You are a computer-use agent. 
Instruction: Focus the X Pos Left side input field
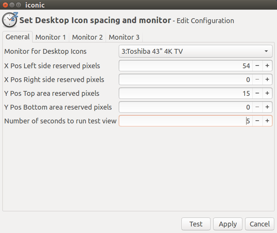click(x=185, y=66)
